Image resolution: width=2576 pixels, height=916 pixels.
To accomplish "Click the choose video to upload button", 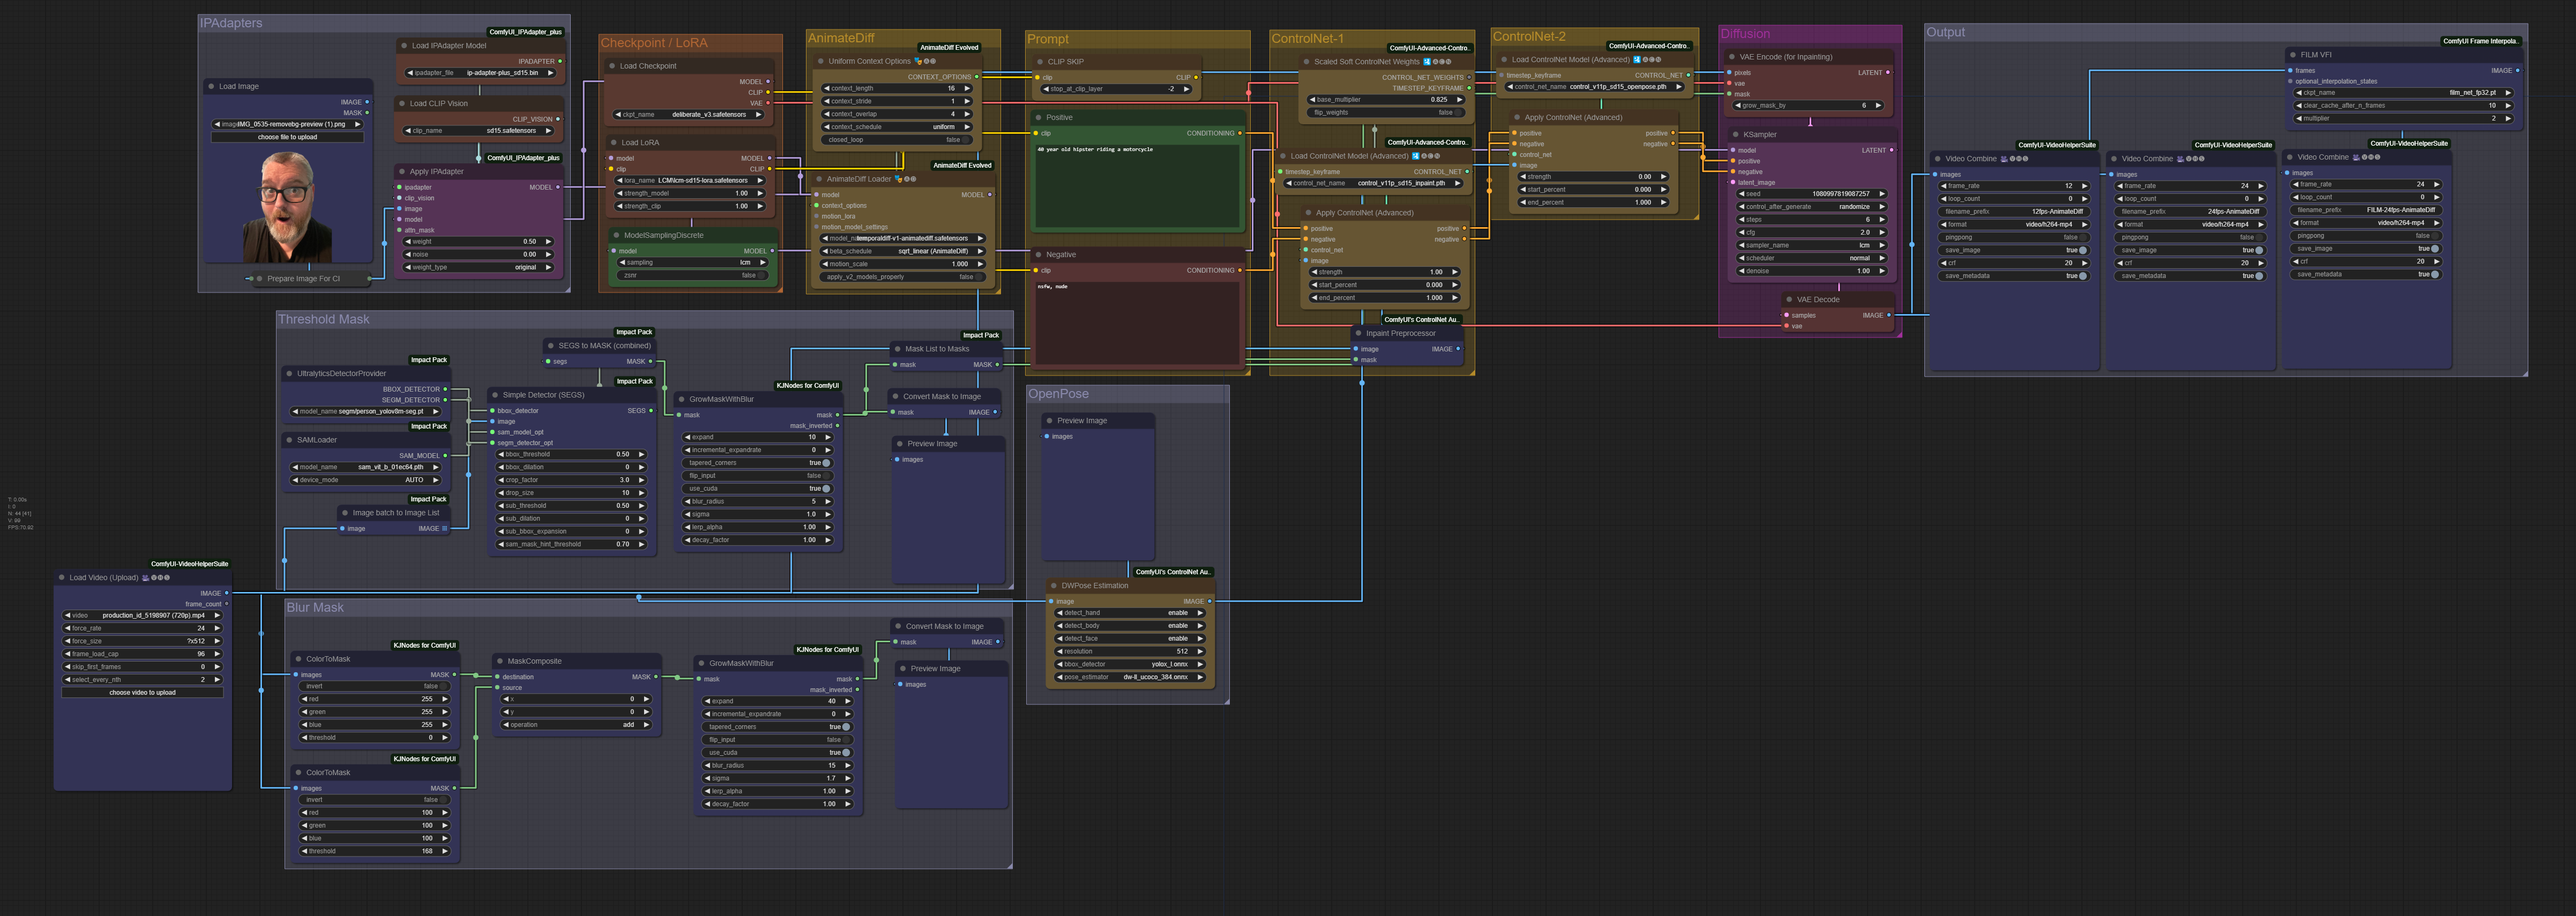I will [x=142, y=692].
